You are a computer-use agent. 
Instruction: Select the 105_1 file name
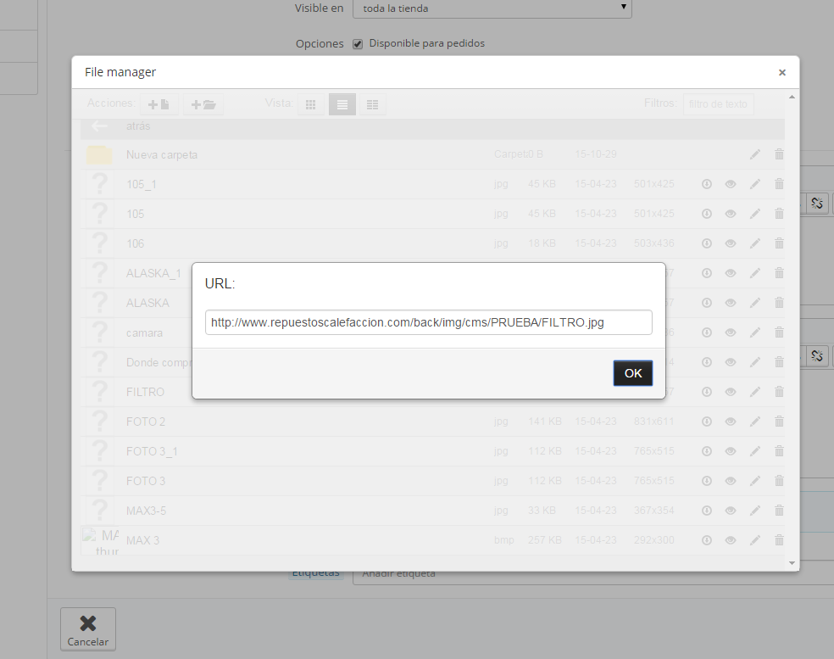(x=141, y=185)
